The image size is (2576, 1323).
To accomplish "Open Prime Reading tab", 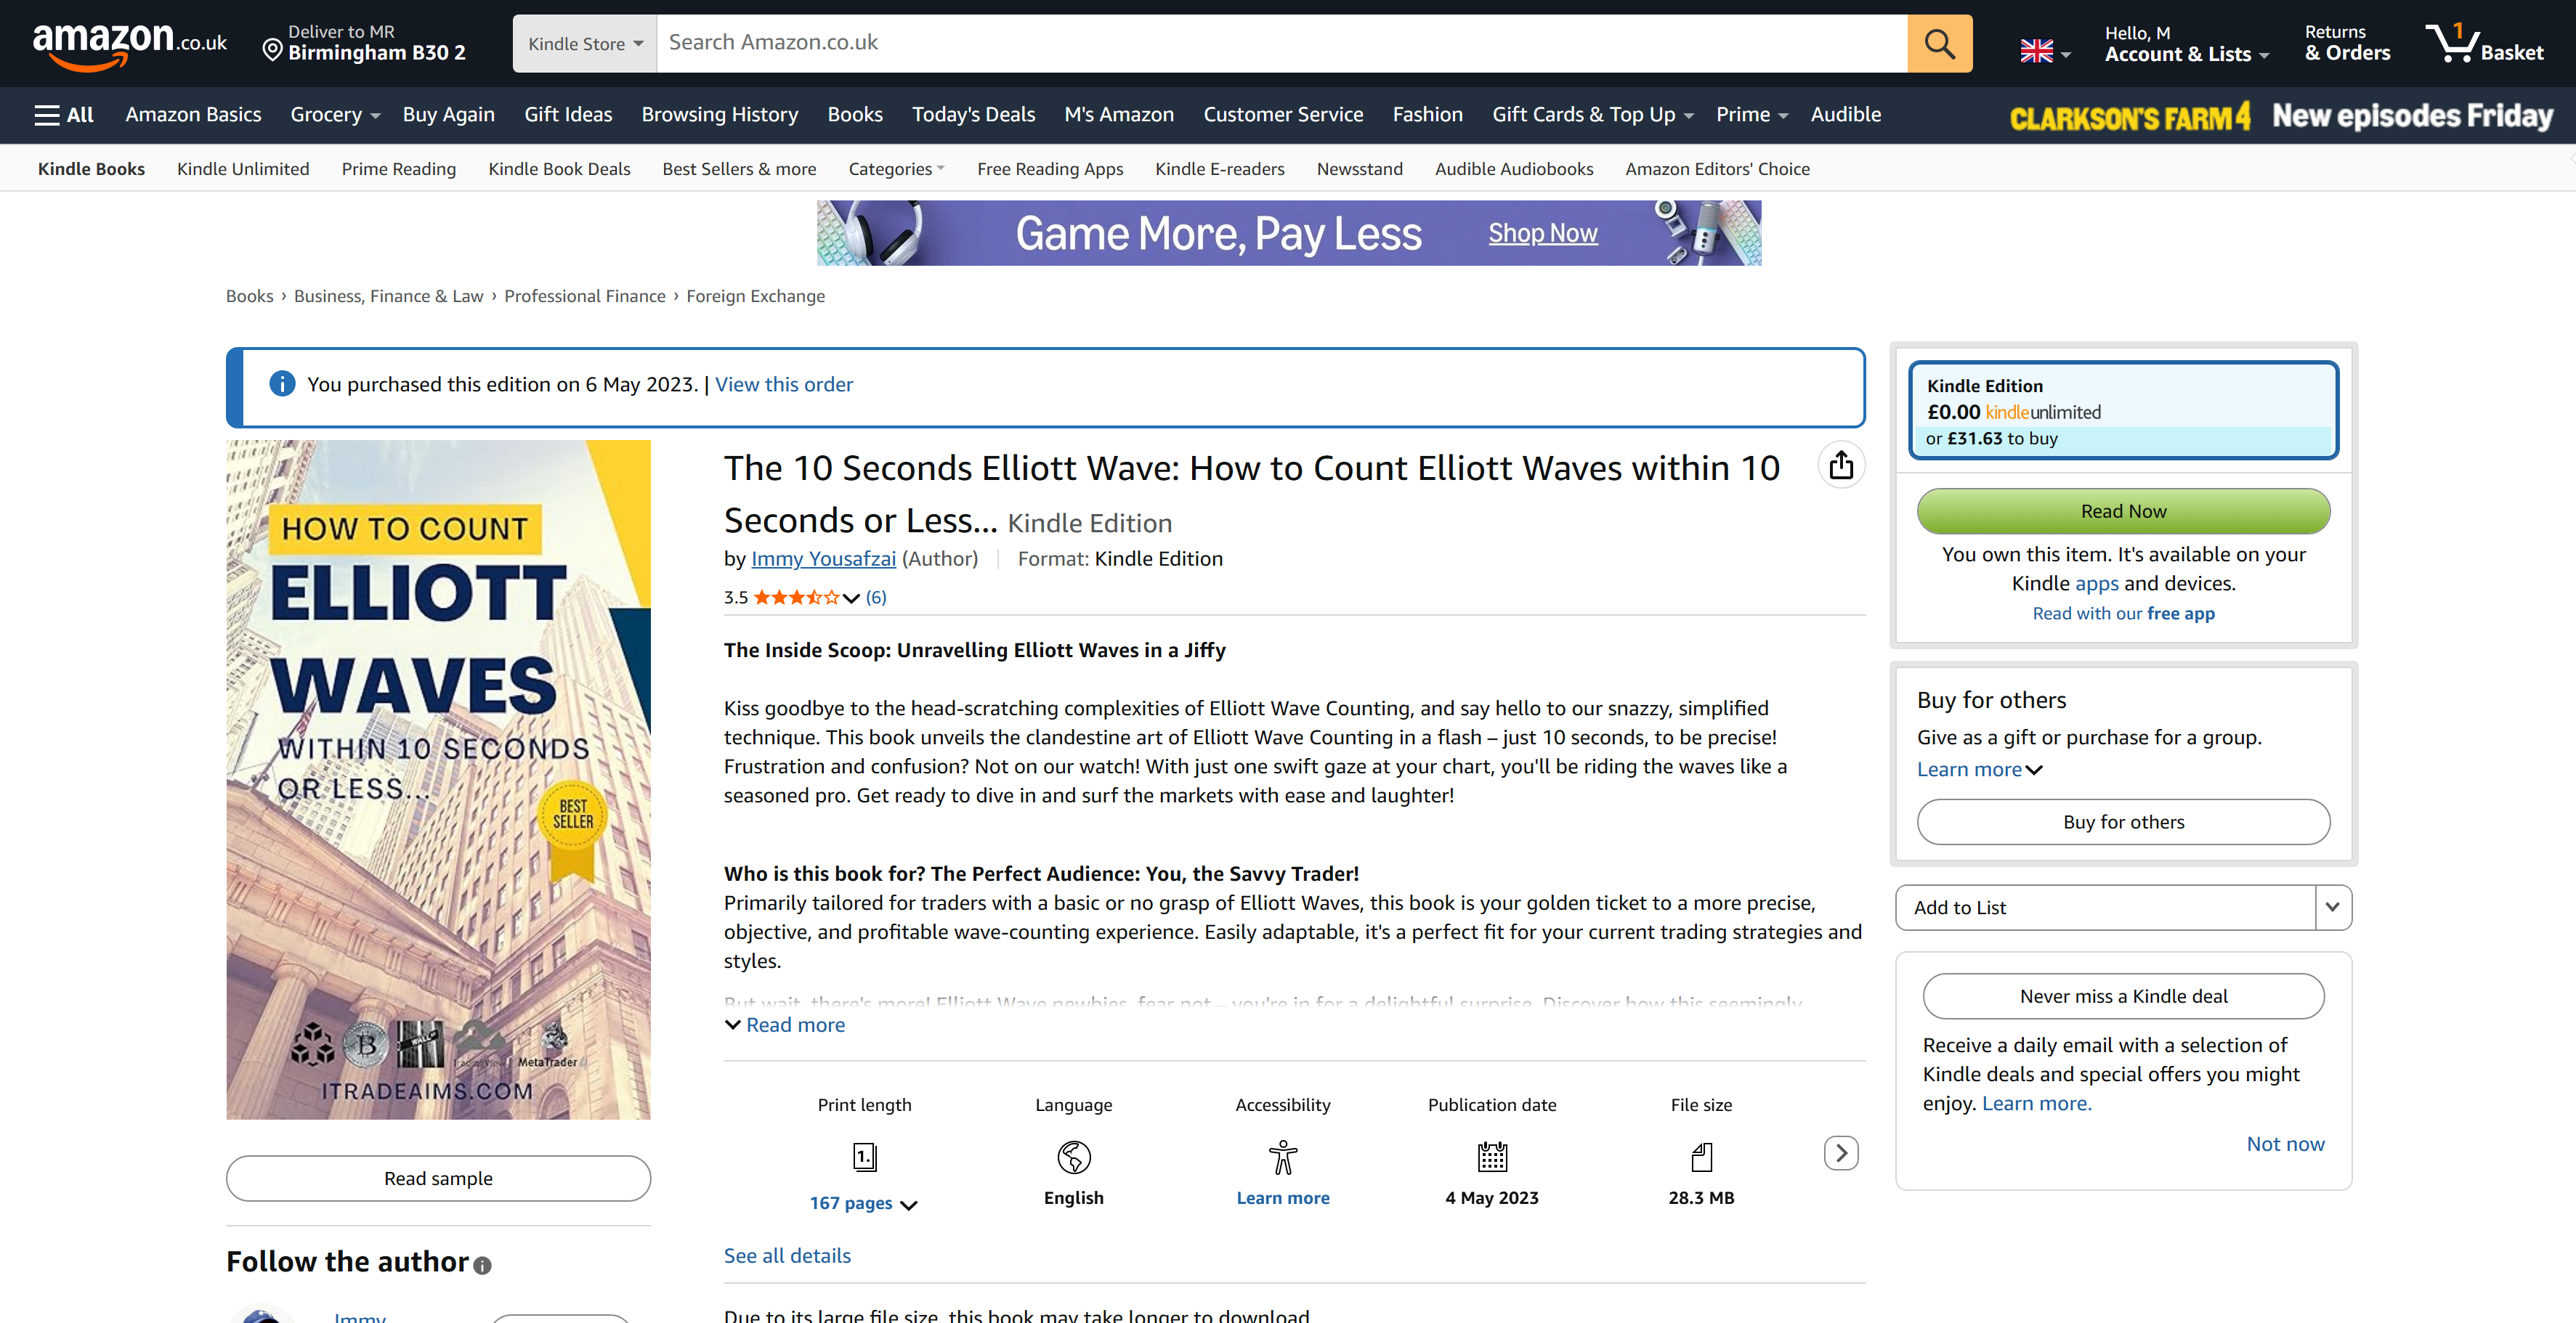I will click(398, 169).
